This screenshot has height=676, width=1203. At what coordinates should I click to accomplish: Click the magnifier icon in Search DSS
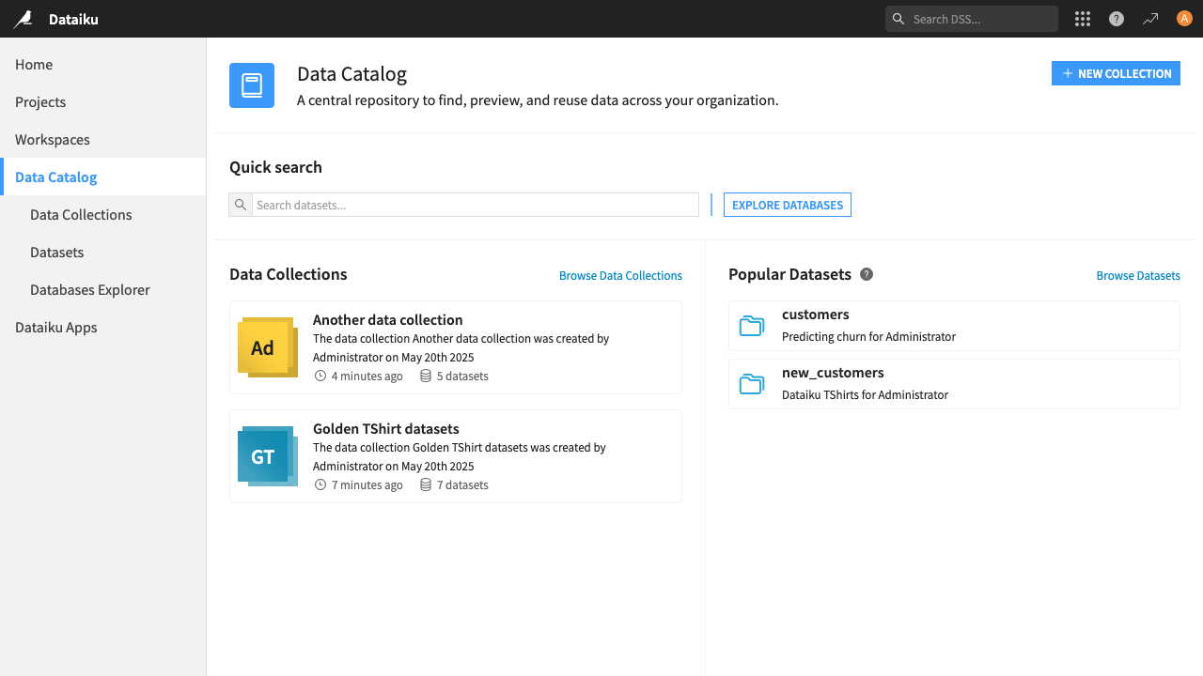pos(898,19)
